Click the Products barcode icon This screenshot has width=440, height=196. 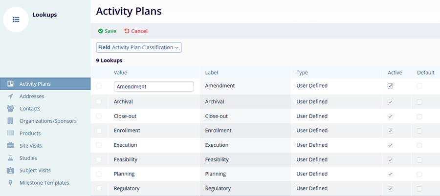point(10,133)
